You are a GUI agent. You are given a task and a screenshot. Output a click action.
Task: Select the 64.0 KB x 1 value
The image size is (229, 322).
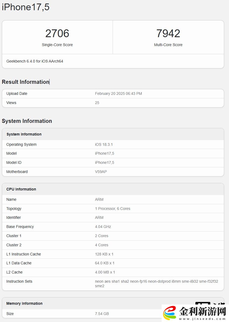(105, 263)
